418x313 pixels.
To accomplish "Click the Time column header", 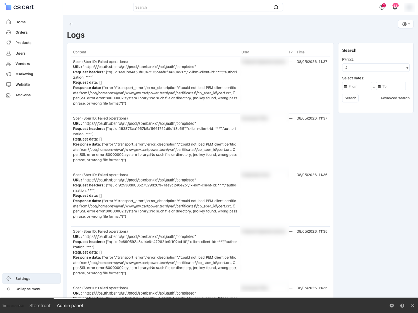I will (x=301, y=52).
